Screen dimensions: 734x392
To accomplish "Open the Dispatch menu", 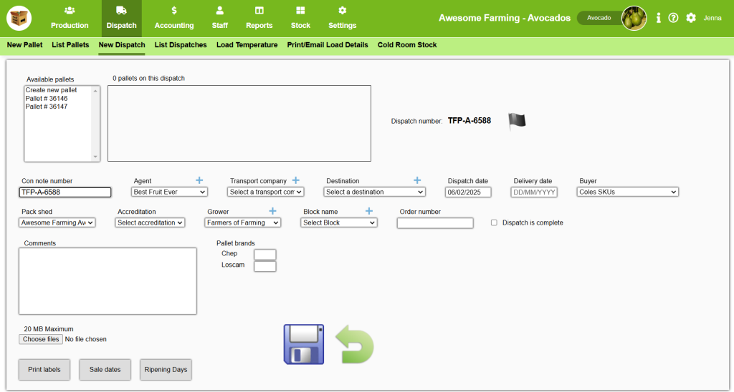I will [121, 19].
